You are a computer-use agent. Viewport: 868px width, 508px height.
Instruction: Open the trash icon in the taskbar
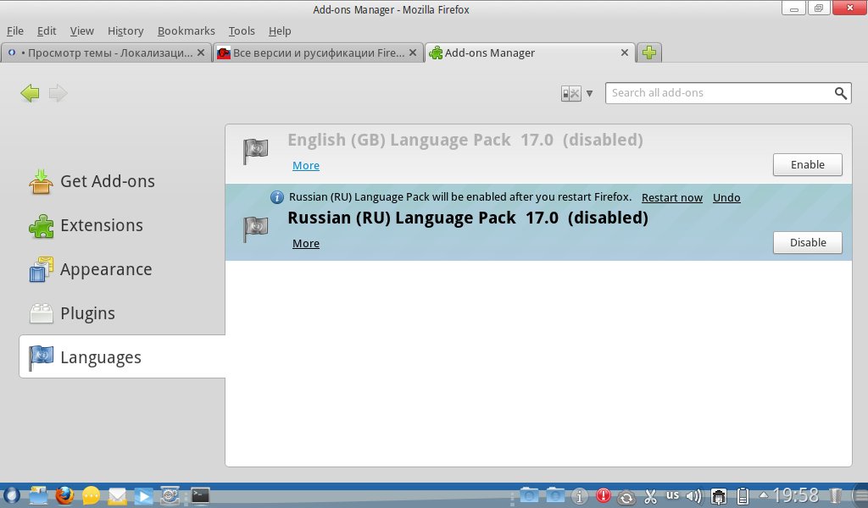tap(835, 496)
